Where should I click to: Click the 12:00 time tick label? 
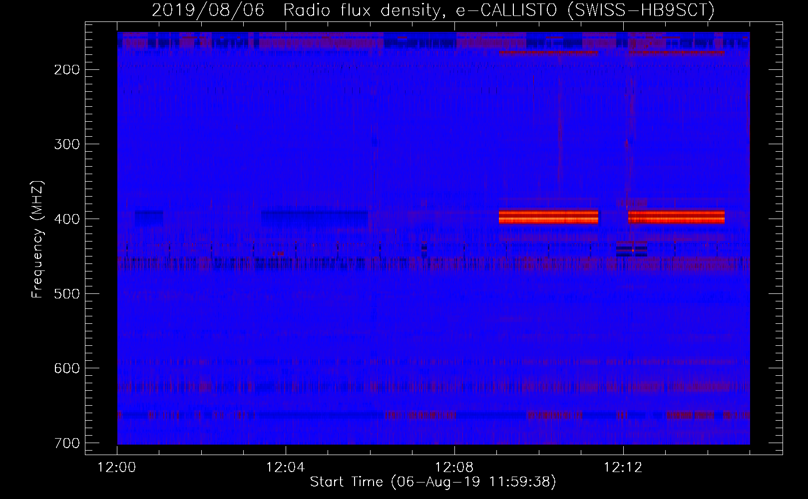pos(117,468)
